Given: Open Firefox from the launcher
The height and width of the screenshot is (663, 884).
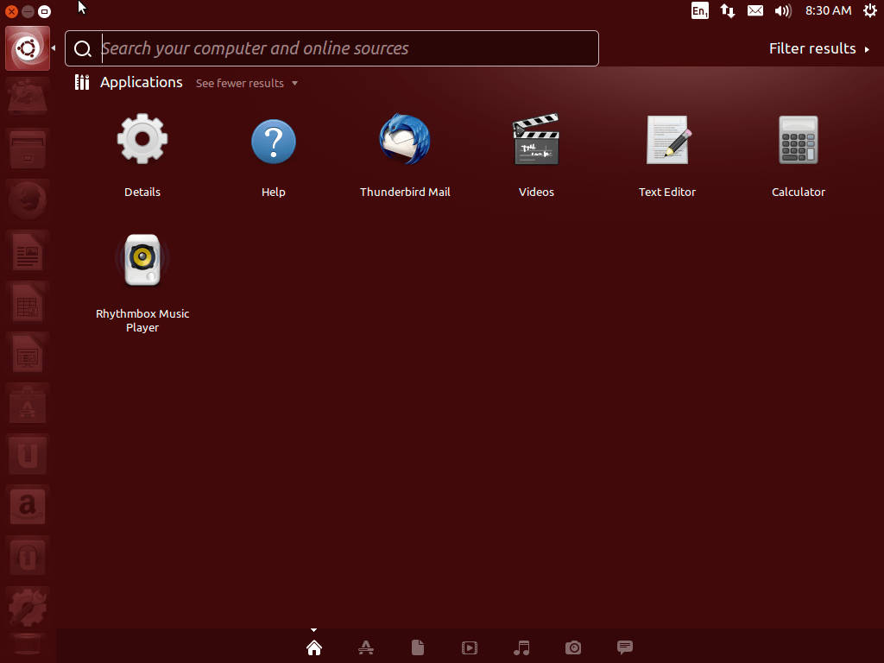Looking at the screenshot, I should pos(28,199).
